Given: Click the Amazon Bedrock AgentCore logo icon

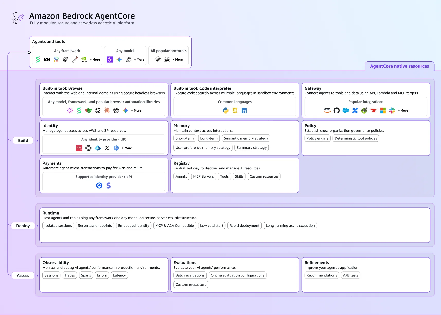Looking at the screenshot, I should tap(17, 18).
